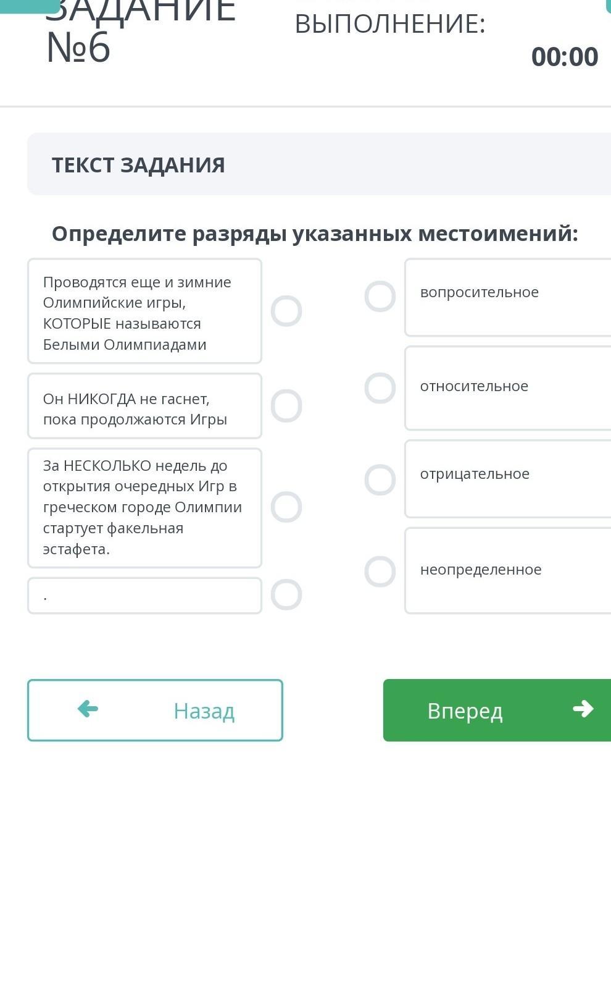Image resolution: width=611 pixels, height=996 pixels.
Task: Select radio next to НИКОГДА sentence
Action: pyautogui.click(x=286, y=406)
